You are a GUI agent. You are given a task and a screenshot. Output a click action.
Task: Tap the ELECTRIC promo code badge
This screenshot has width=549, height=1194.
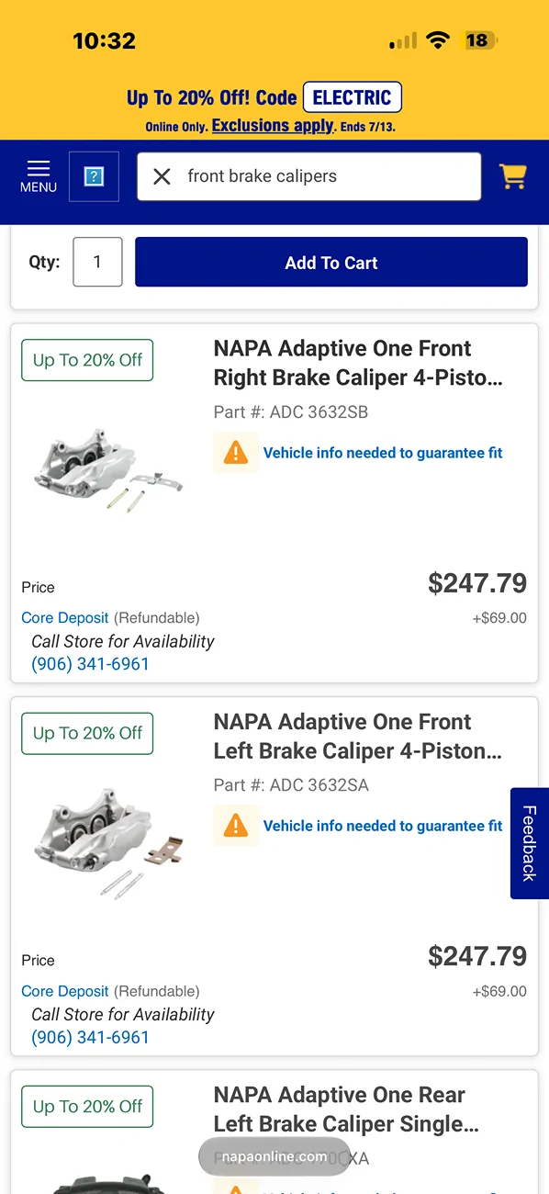353,97
